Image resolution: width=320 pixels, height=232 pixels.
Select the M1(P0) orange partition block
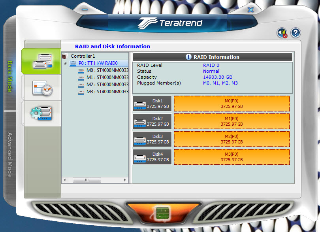[x=232, y=121]
